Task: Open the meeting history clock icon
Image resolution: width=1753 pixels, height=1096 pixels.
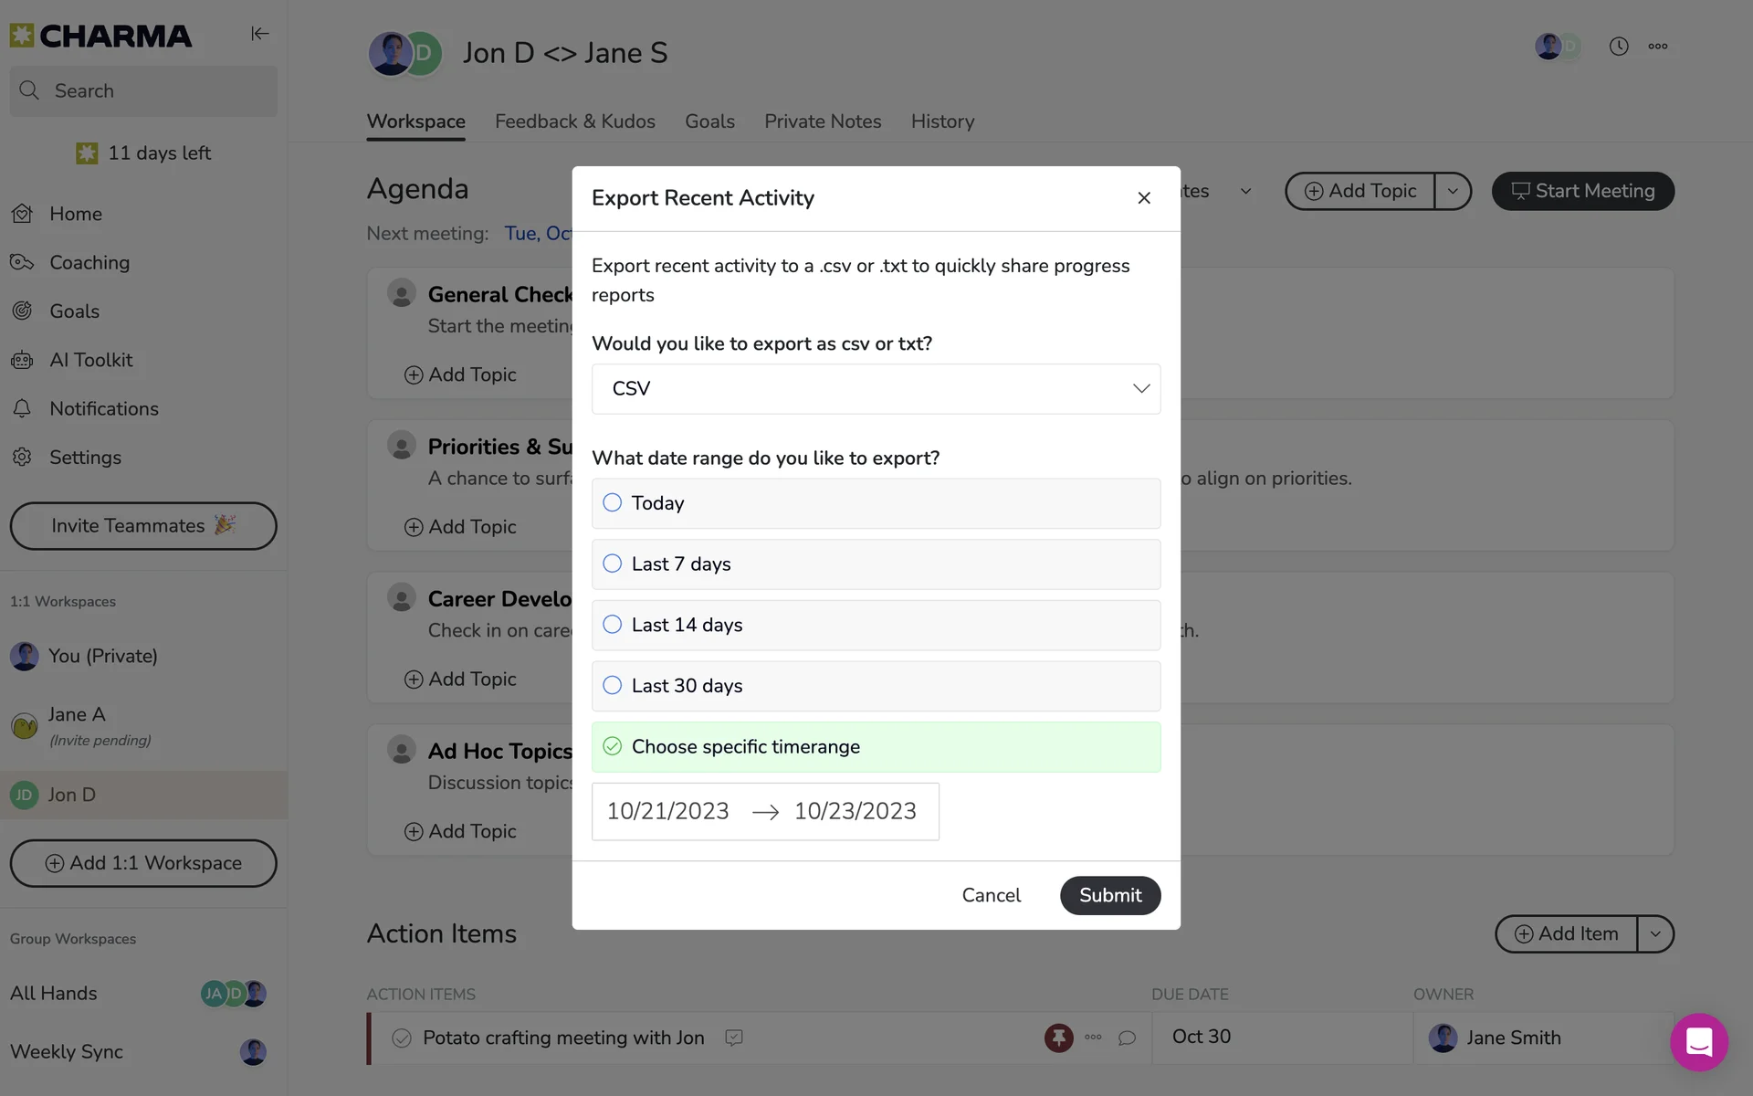Action: coord(1618,47)
